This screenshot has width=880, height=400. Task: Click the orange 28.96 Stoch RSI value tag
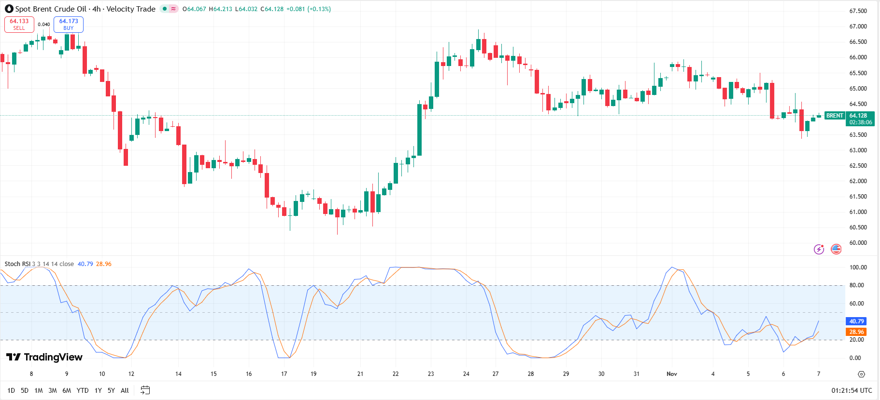pos(856,332)
